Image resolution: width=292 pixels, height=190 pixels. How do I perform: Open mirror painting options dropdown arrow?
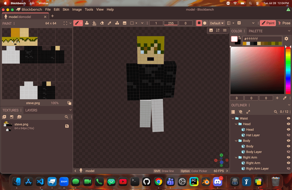(x=233, y=23)
